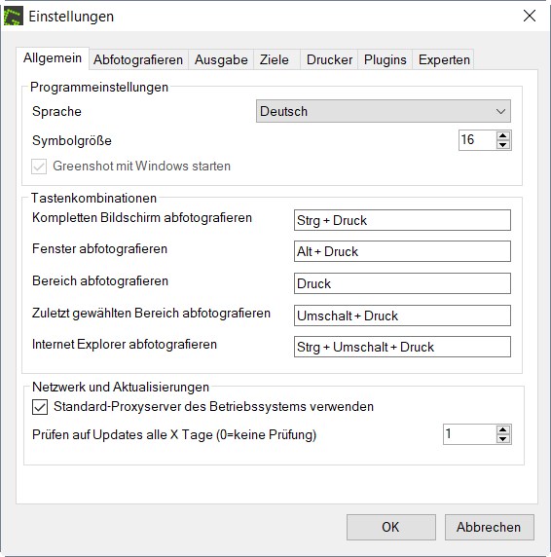Confirm settings with the OK button
Viewport: 551px width, 557px height.
pos(391,527)
